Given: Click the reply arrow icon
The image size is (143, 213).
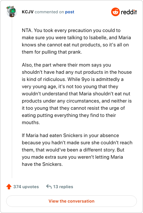Looking at the screenshot, I should click(49, 187).
